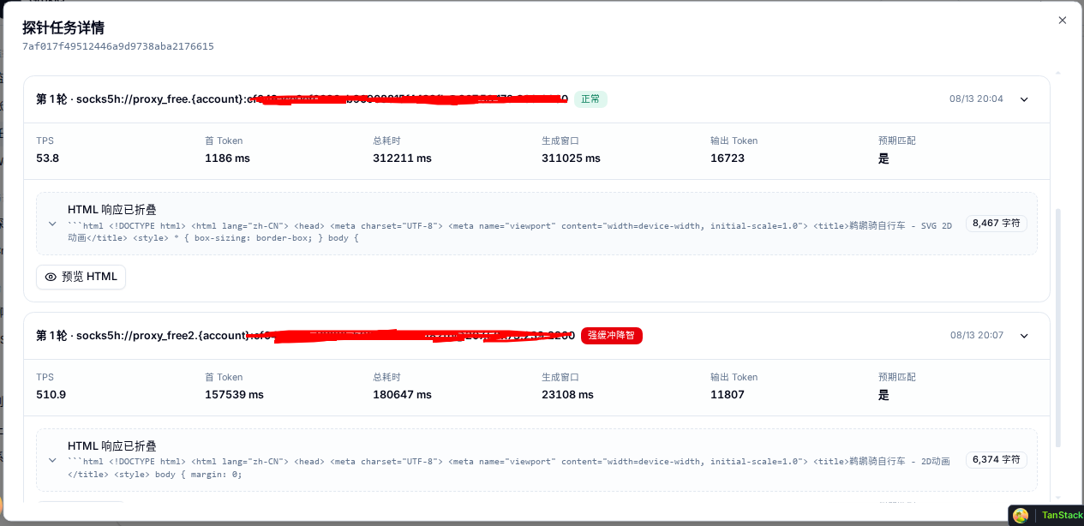Click the TPS value 510.9
1084x526 pixels.
pyautogui.click(x=51, y=395)
